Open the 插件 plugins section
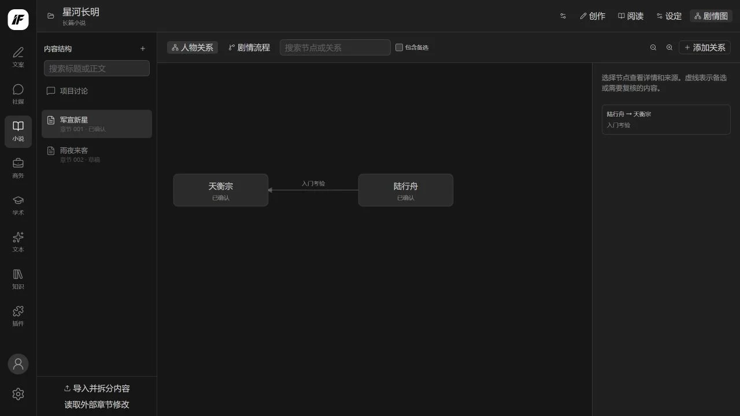Screen dimensions: 740x416 coord(18,317)
